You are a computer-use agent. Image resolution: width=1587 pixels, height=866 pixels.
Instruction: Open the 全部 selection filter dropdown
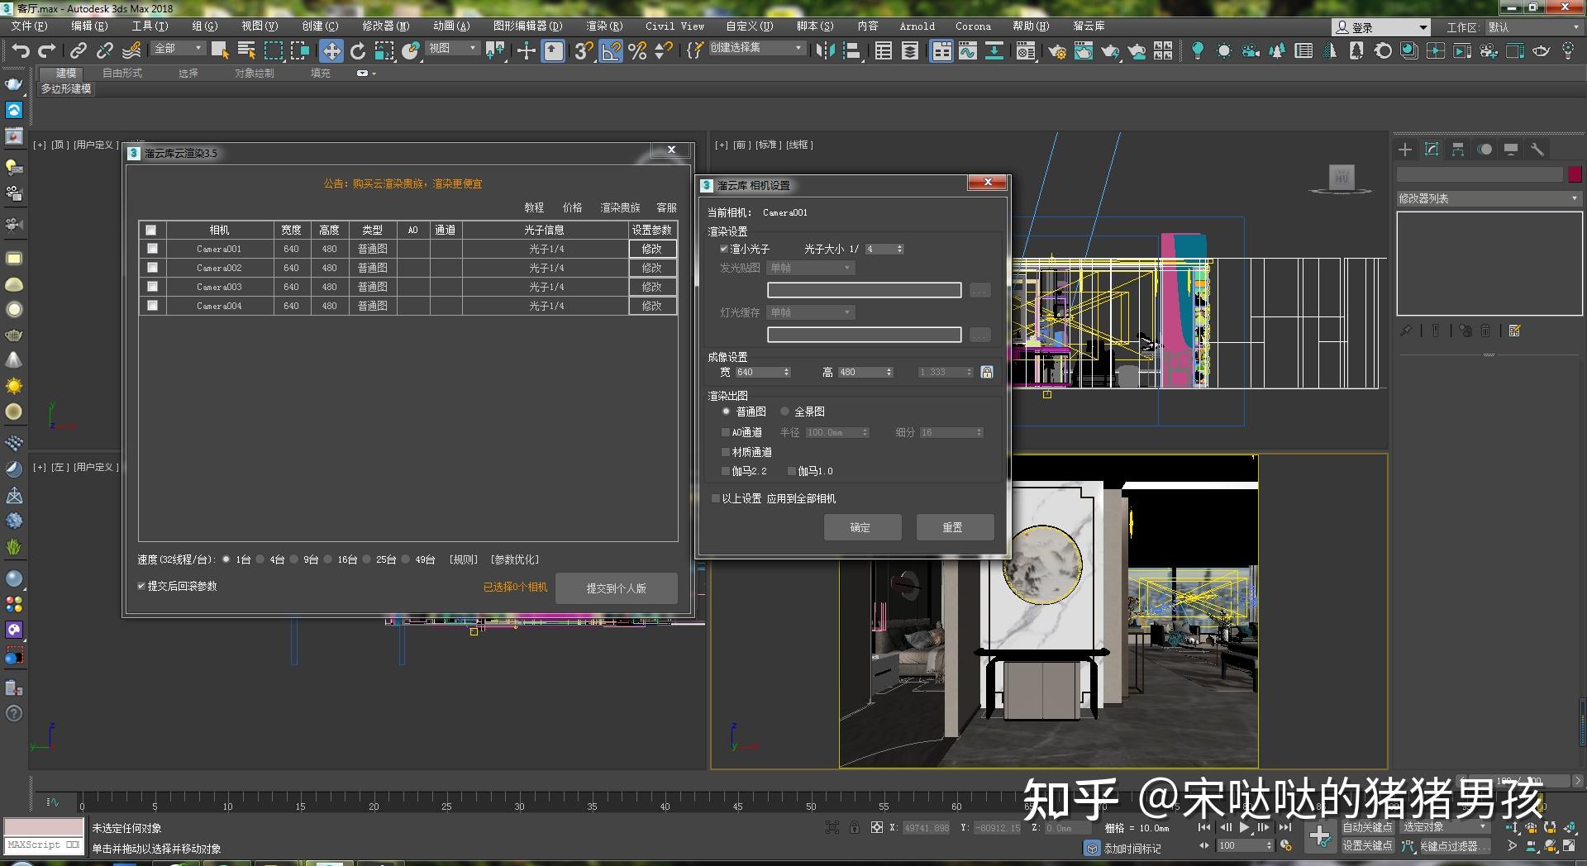point(178,49)
